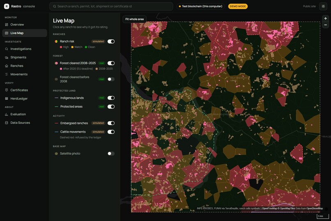
Task: Open the Data Sources page
Action: click(x=25, y=123)
